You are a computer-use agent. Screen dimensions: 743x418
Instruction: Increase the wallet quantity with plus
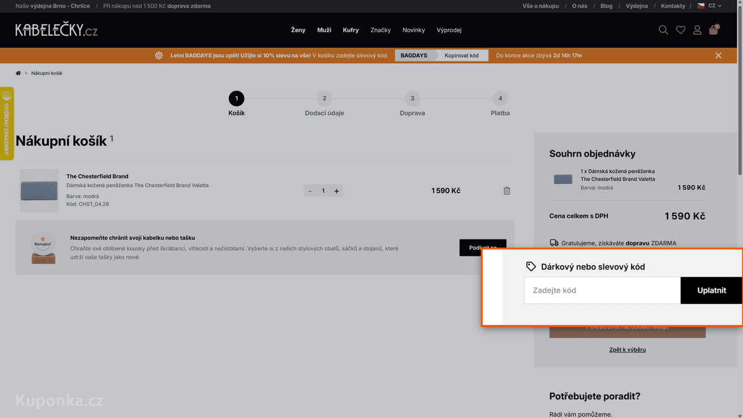click(336, 191)
